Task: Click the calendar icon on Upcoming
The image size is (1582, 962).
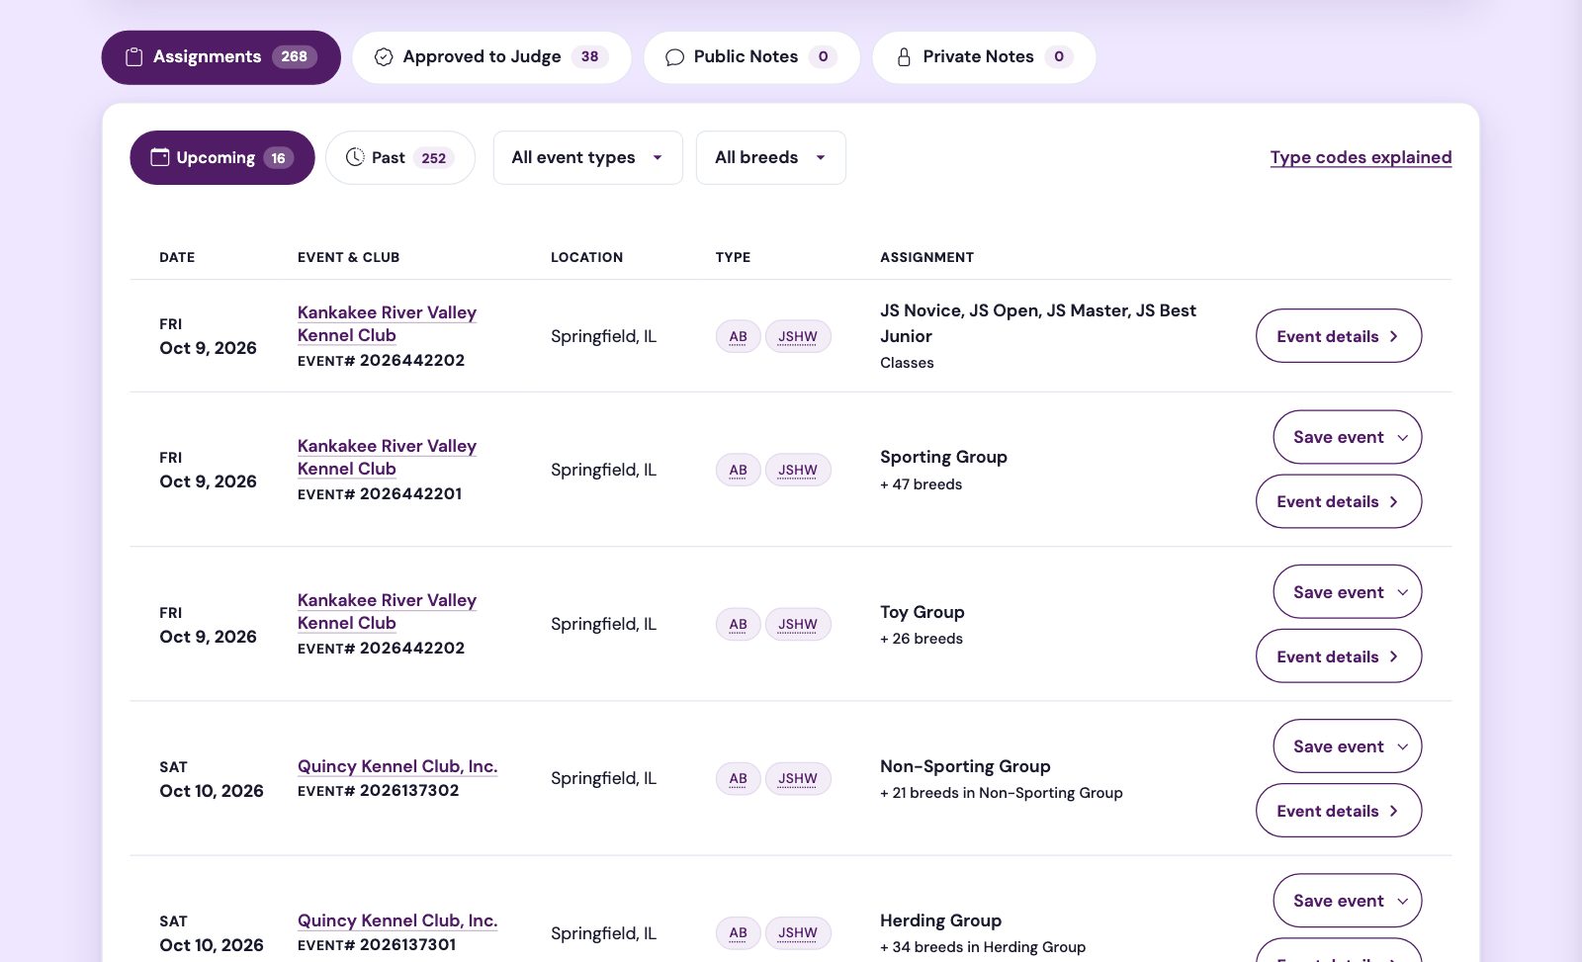Action: 159,157
